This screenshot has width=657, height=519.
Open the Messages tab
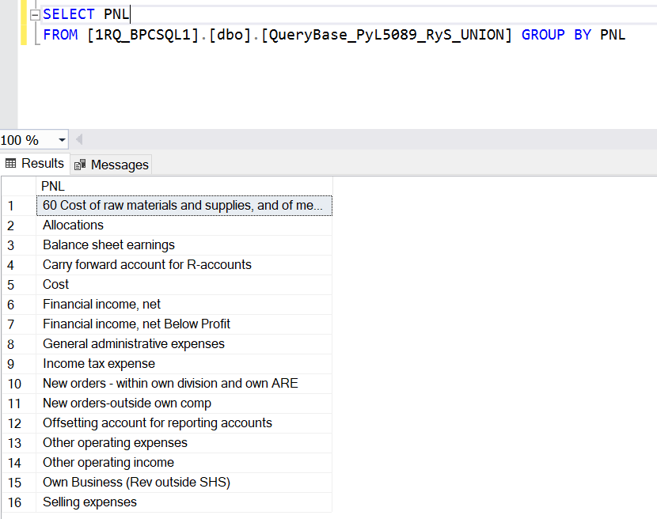coord(111,165)
